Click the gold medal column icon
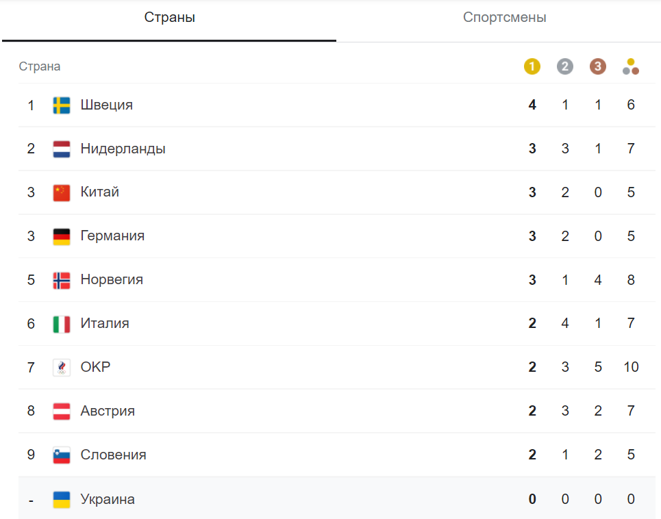 [x=532, y=66]
